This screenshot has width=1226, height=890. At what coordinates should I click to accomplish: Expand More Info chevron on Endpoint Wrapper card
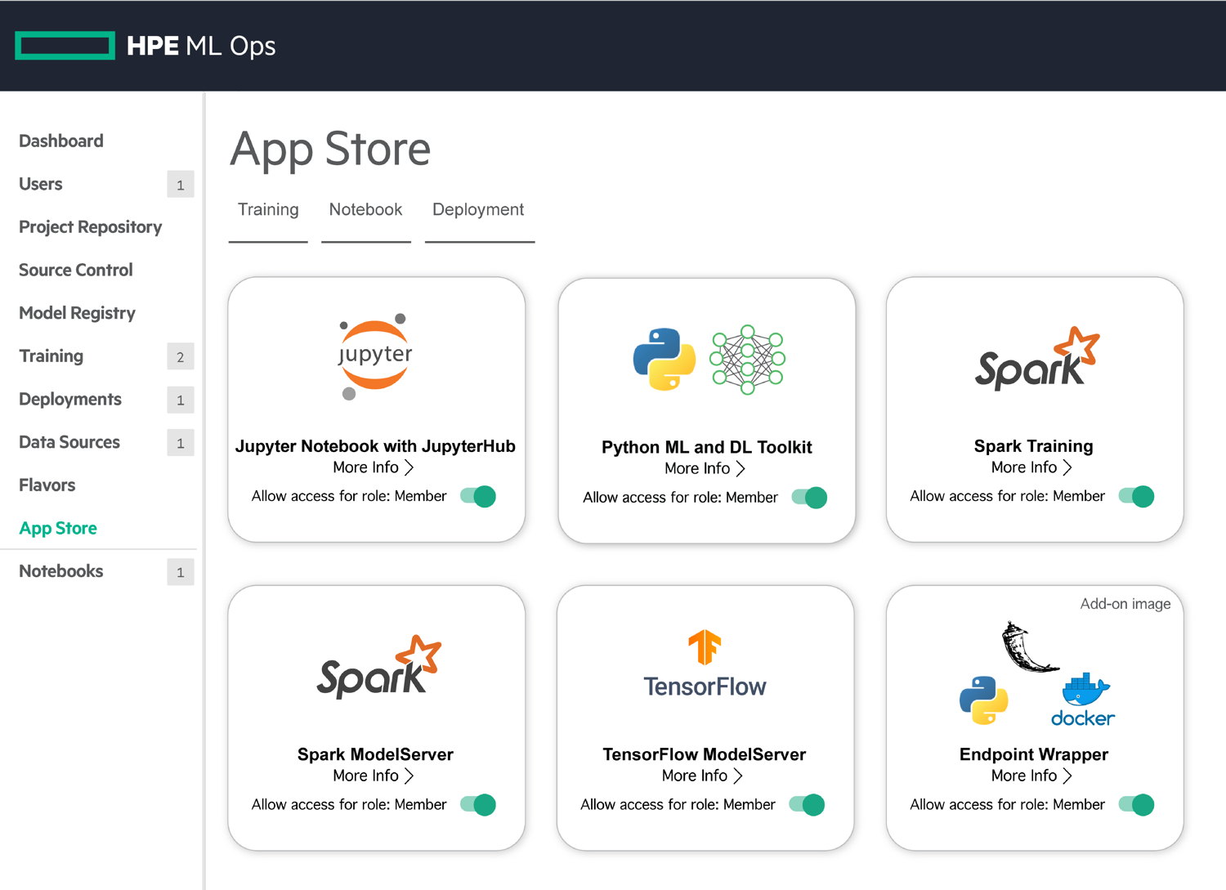point(1067,776)
